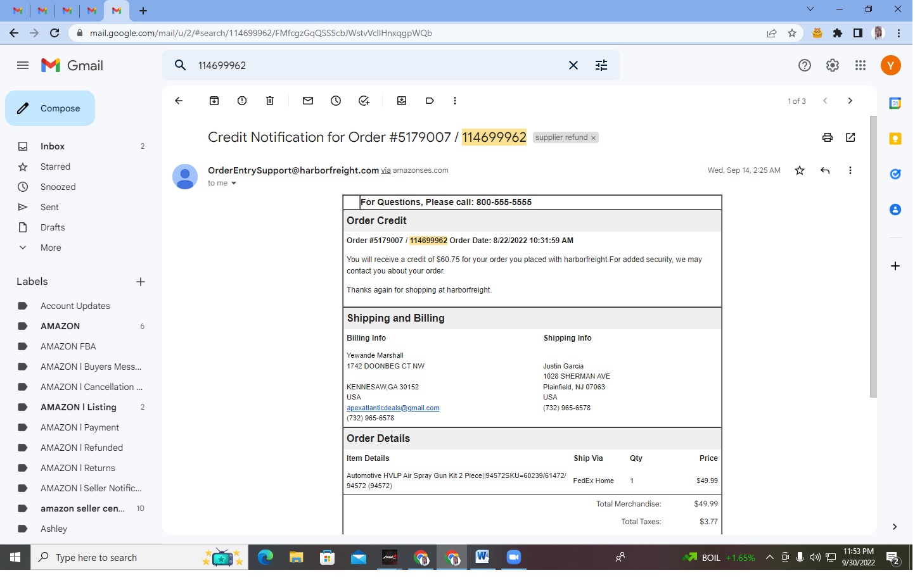Get add-ons with the plus icon
This screenshot has width=915, height=585.
(x=895, y=266)
